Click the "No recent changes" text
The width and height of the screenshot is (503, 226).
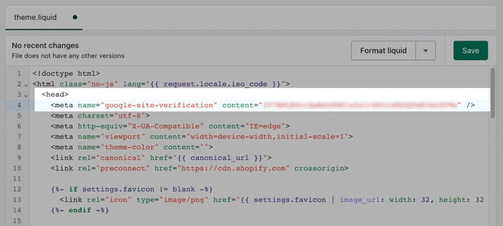point(45,45)
